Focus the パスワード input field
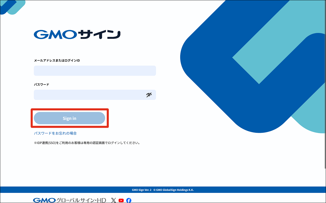326x203 pixels. pos(89,95)
